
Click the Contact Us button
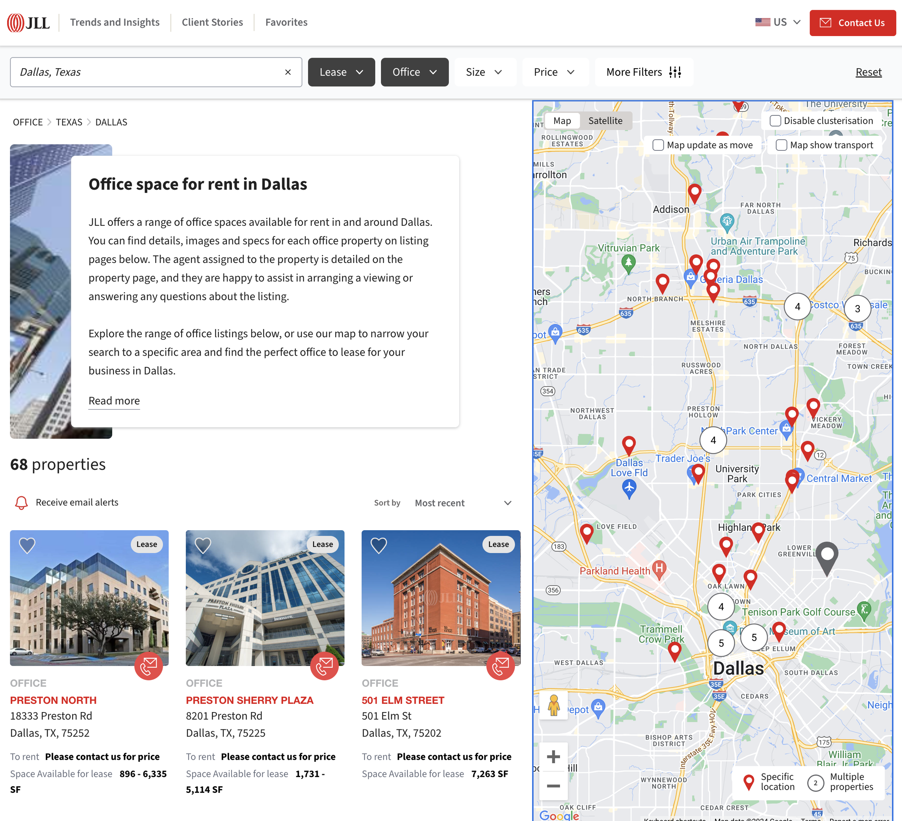click(852, 23)
